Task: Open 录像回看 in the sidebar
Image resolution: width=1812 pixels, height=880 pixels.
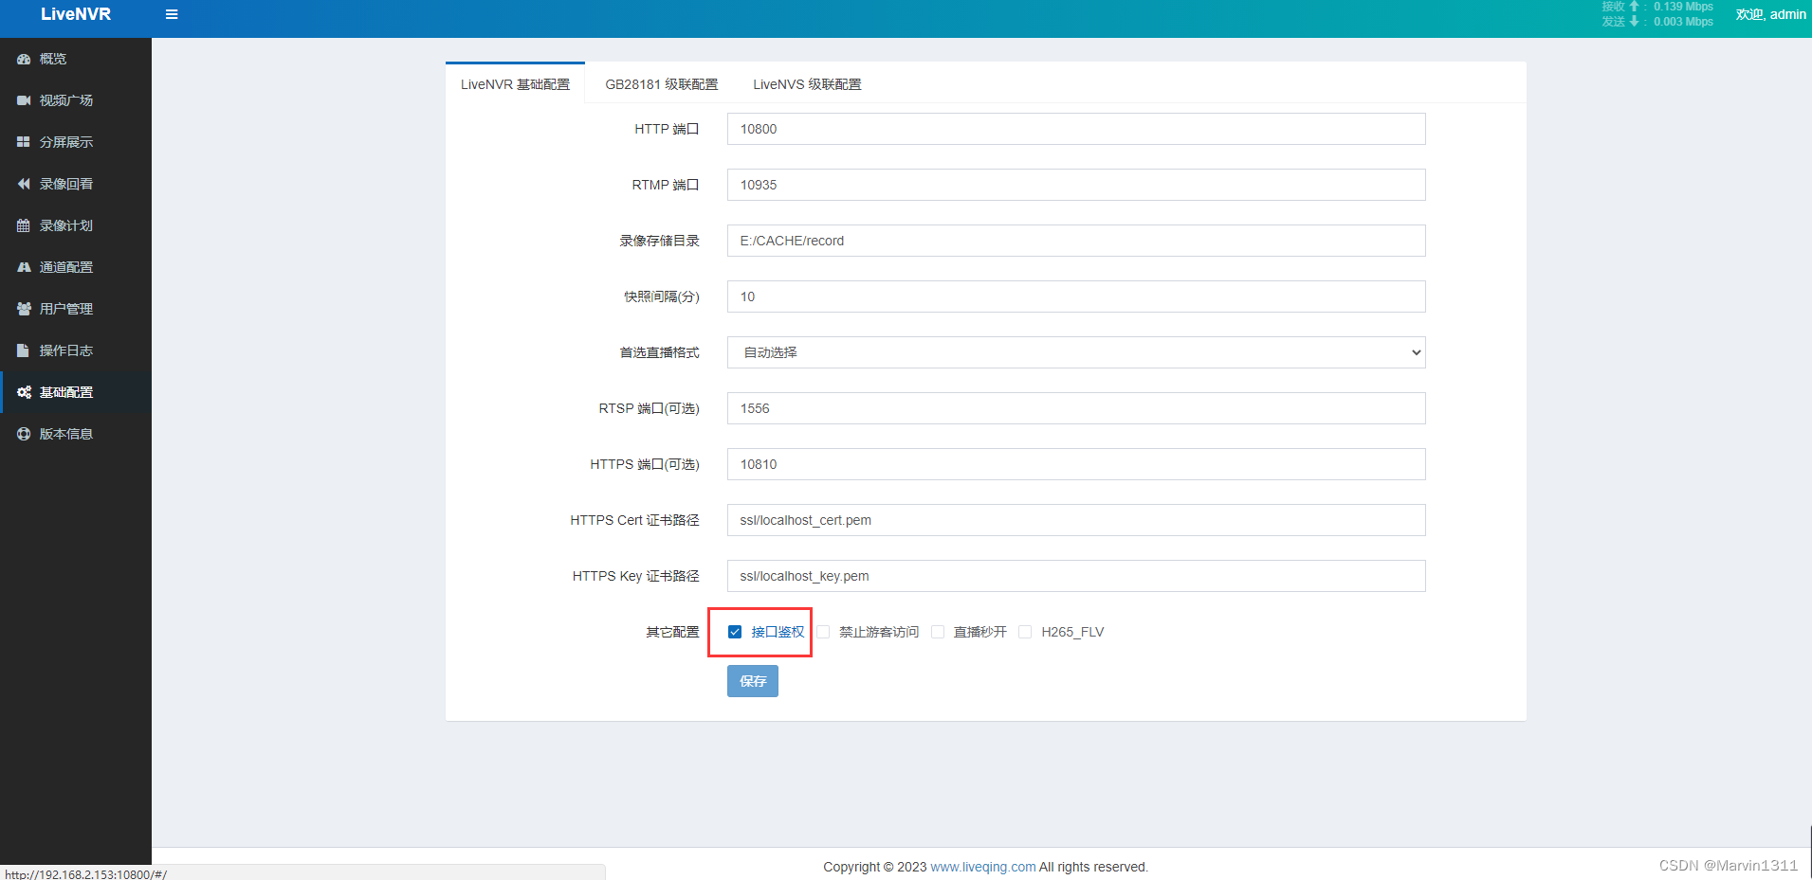Action: [76, 184]
